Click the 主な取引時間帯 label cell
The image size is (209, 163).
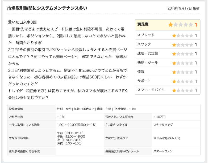tap(31, 138)
